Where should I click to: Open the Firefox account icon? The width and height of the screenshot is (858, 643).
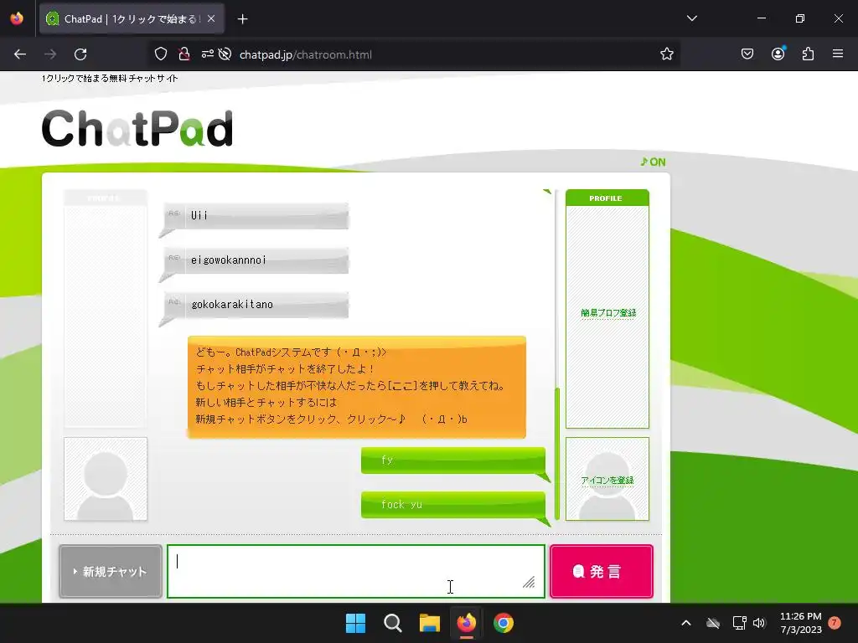click(778, 54)
